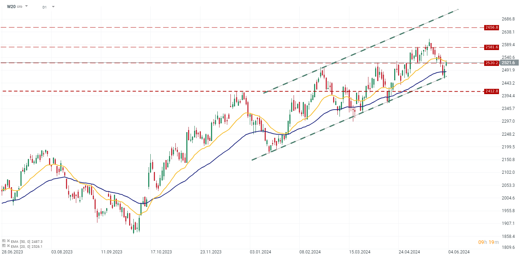
Task: Select the 2581.6 price level tag
Action: coord(491,47)
